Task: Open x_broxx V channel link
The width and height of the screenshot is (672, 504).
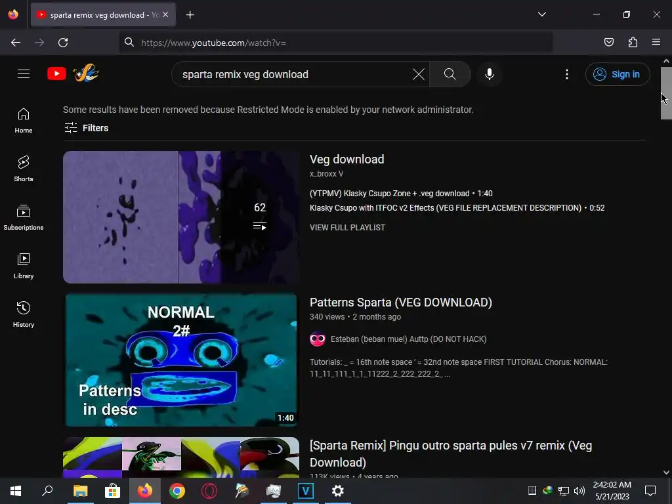Action: (x=326, y=173)
